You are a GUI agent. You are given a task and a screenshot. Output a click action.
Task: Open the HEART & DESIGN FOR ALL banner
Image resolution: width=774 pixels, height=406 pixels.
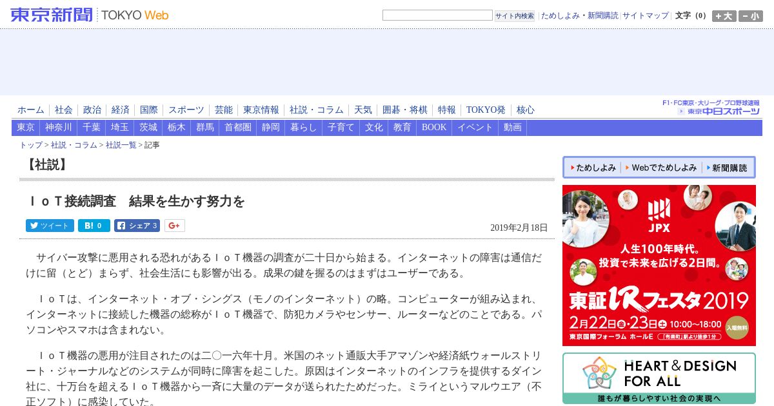click(659, 378)
